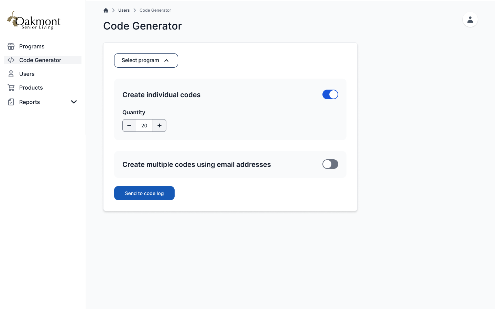Screen dimensions: 495x309
Task: Click the Users breadcrumb link
Action: 124,10
